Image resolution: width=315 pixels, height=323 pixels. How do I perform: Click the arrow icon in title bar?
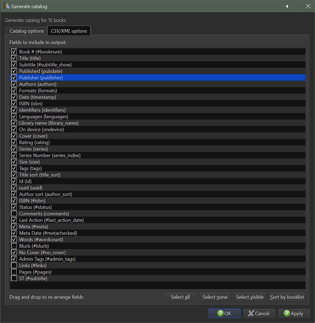tap(287, 6)
